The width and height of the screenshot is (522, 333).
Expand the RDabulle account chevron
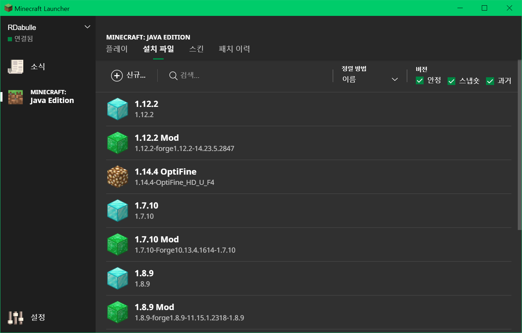click(87, 27)
